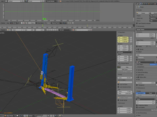Select the Object Mode dropdown in 3D view

tap(10, 116)
